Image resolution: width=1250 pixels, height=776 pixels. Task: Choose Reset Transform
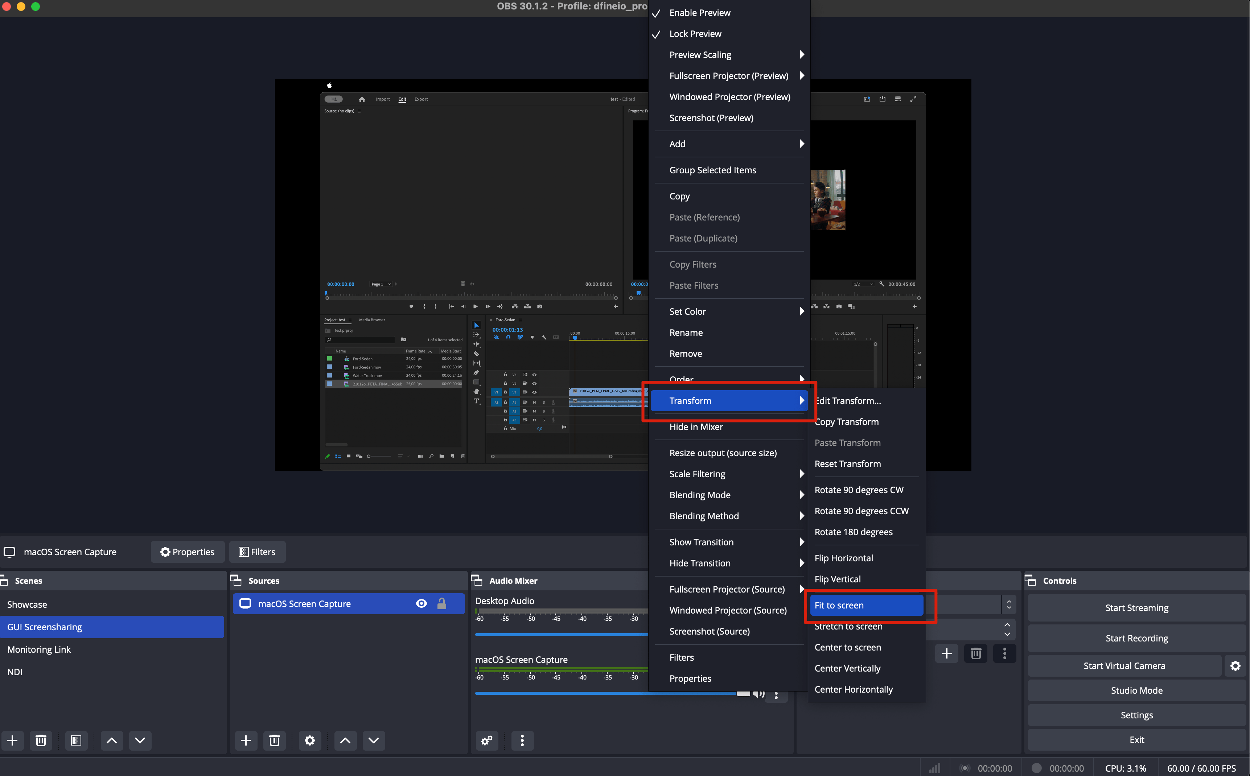(867, 464)
